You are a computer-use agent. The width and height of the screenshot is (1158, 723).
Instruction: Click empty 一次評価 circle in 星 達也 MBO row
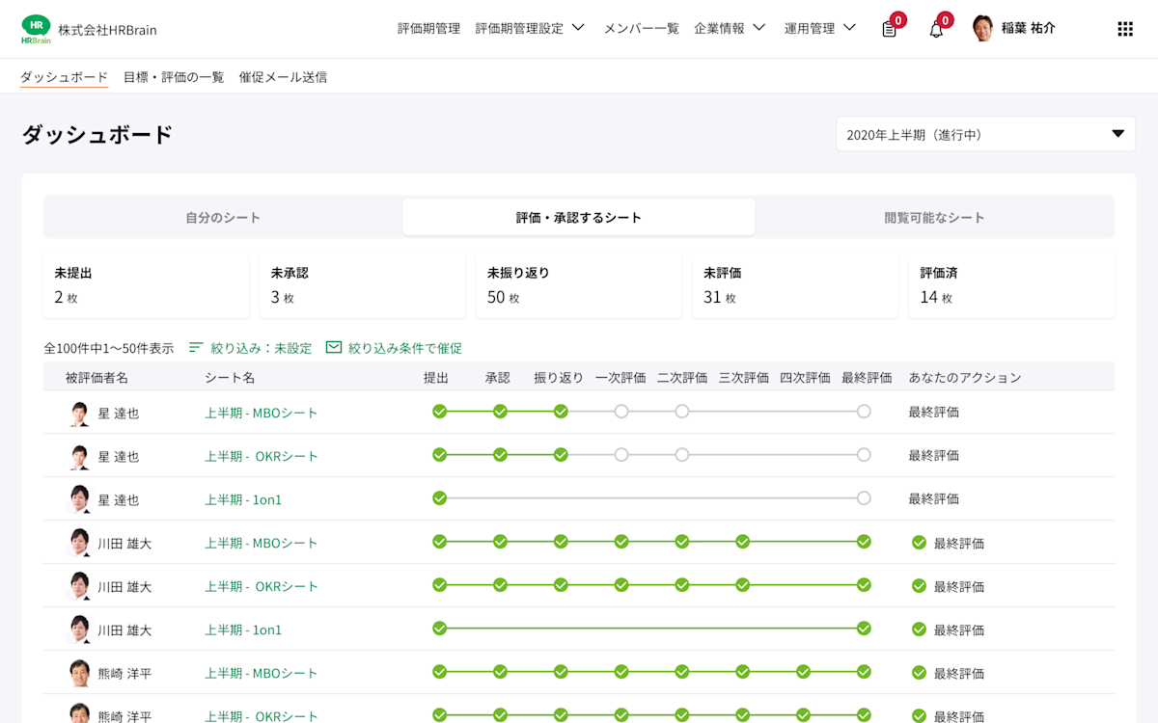coord(621,412)
